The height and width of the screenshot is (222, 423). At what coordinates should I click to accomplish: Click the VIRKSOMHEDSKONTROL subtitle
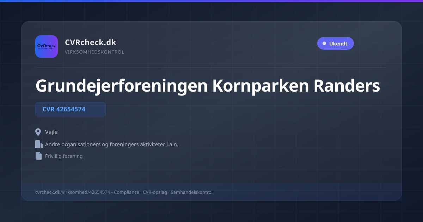(94, 52)
